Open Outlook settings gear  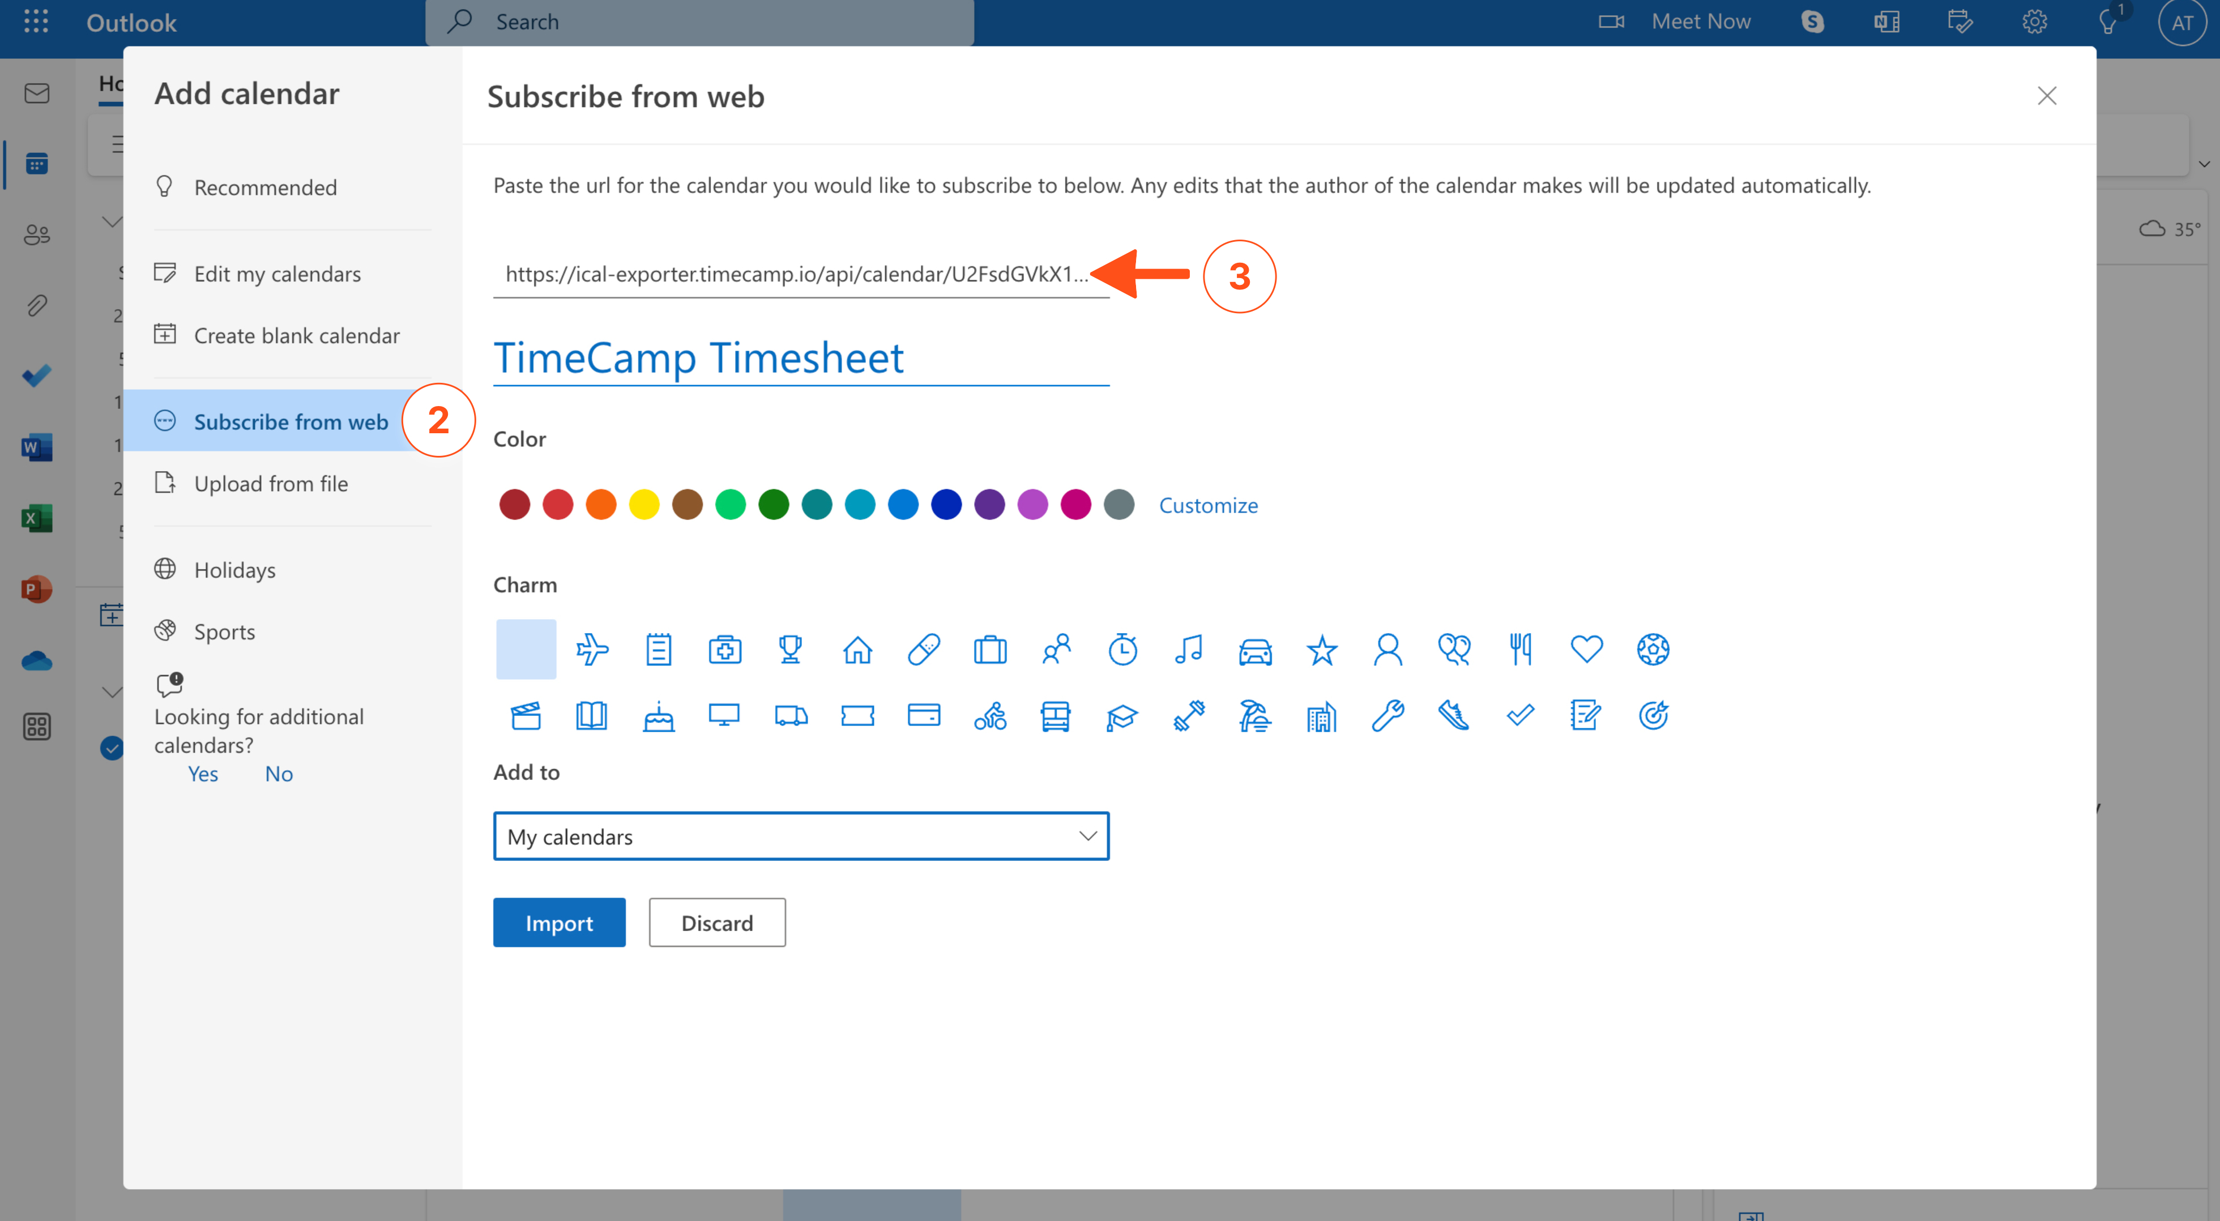click(2034, 22)
